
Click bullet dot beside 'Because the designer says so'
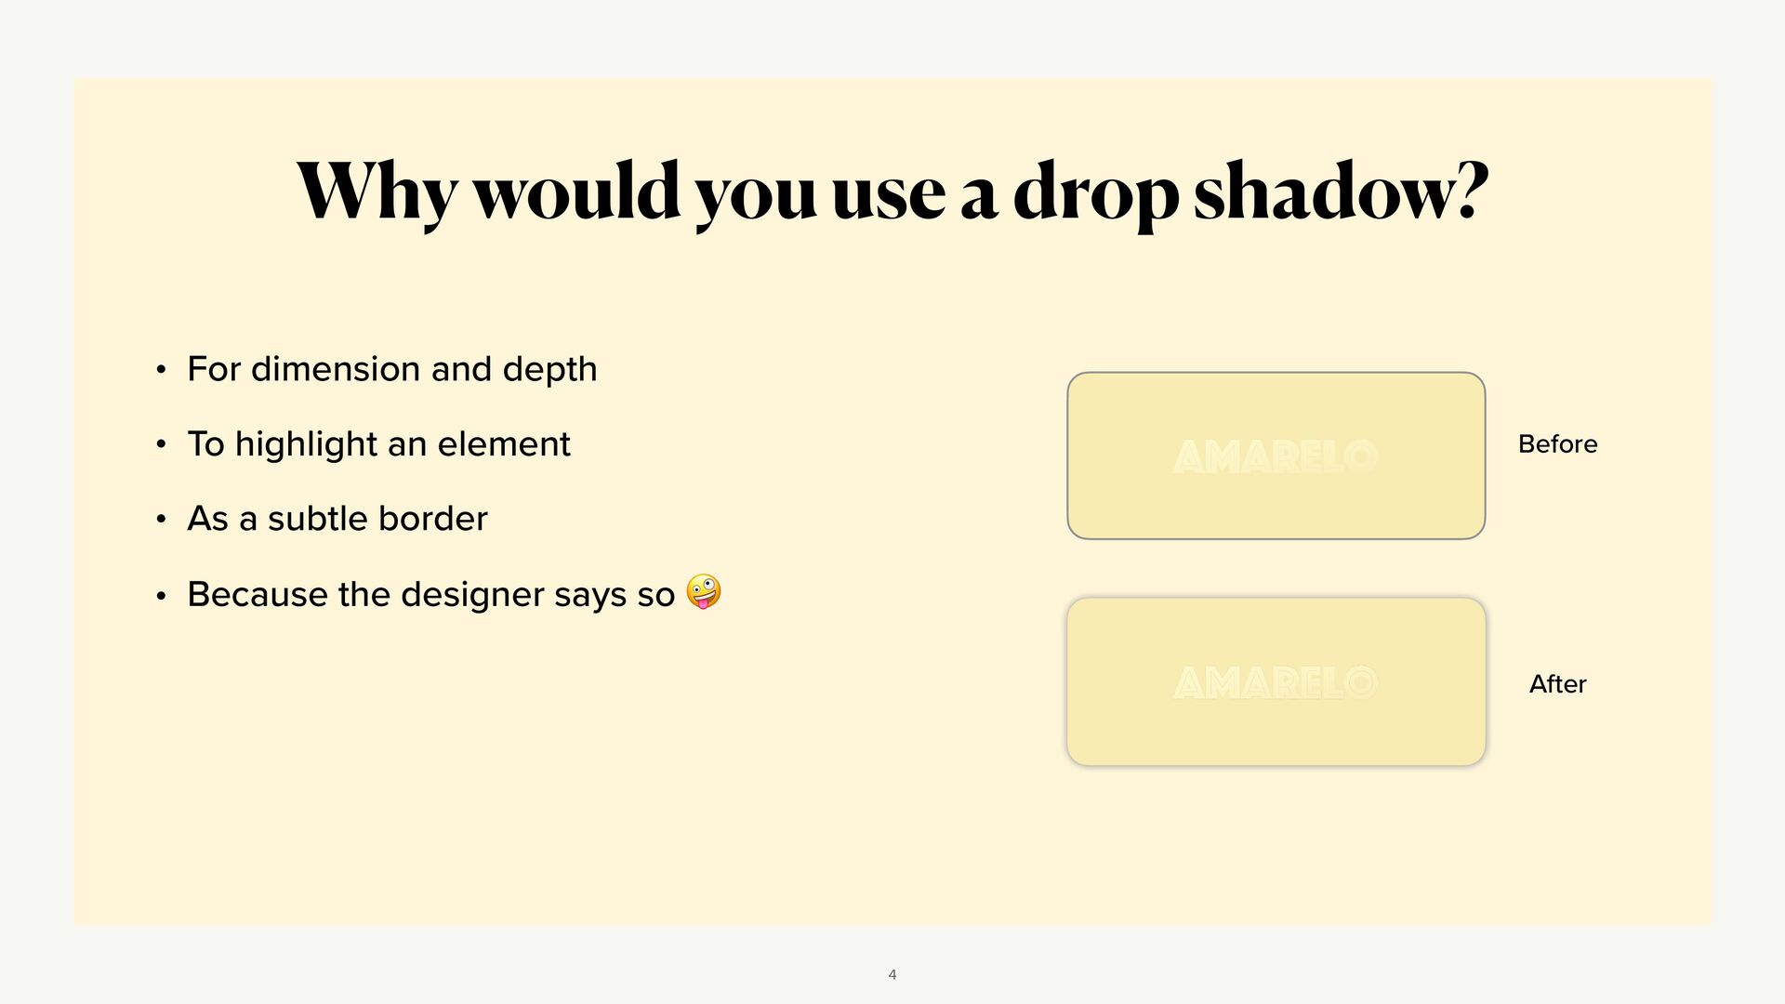(161, 596)
